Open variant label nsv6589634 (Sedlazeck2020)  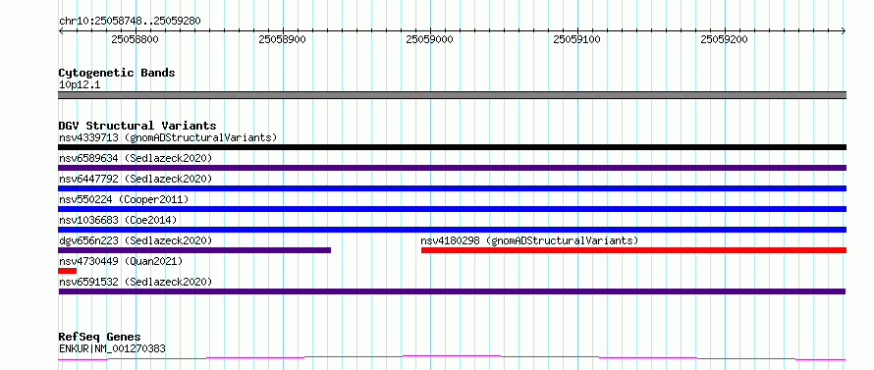point(136,158)
